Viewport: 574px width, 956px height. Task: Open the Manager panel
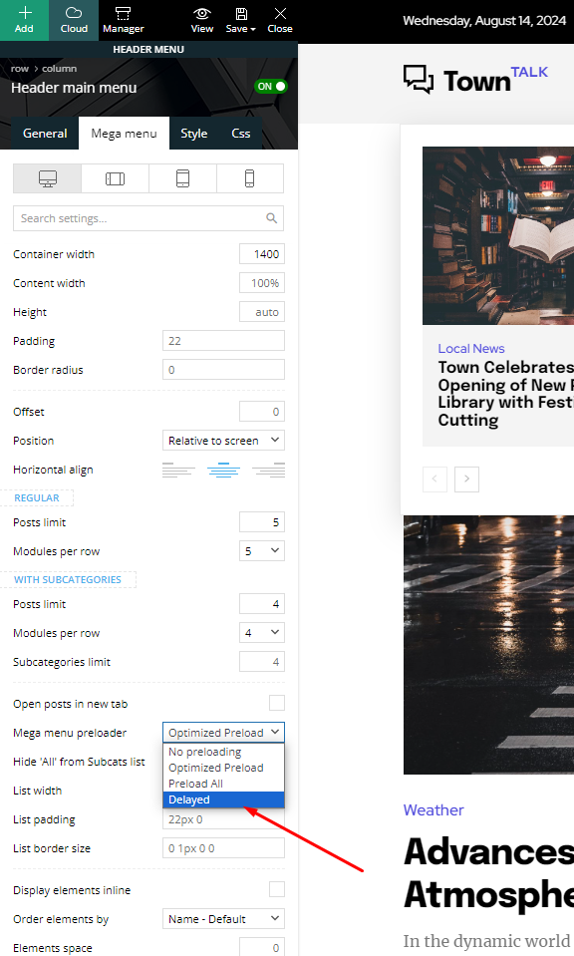click(124, 20)
